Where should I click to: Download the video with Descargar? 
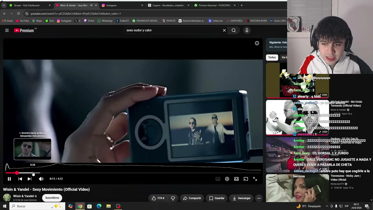[241, 198]
